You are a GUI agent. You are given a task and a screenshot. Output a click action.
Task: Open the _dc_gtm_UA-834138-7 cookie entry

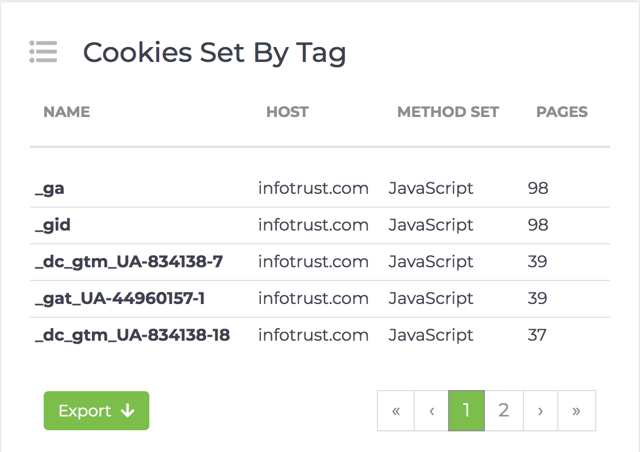point(129,262)
